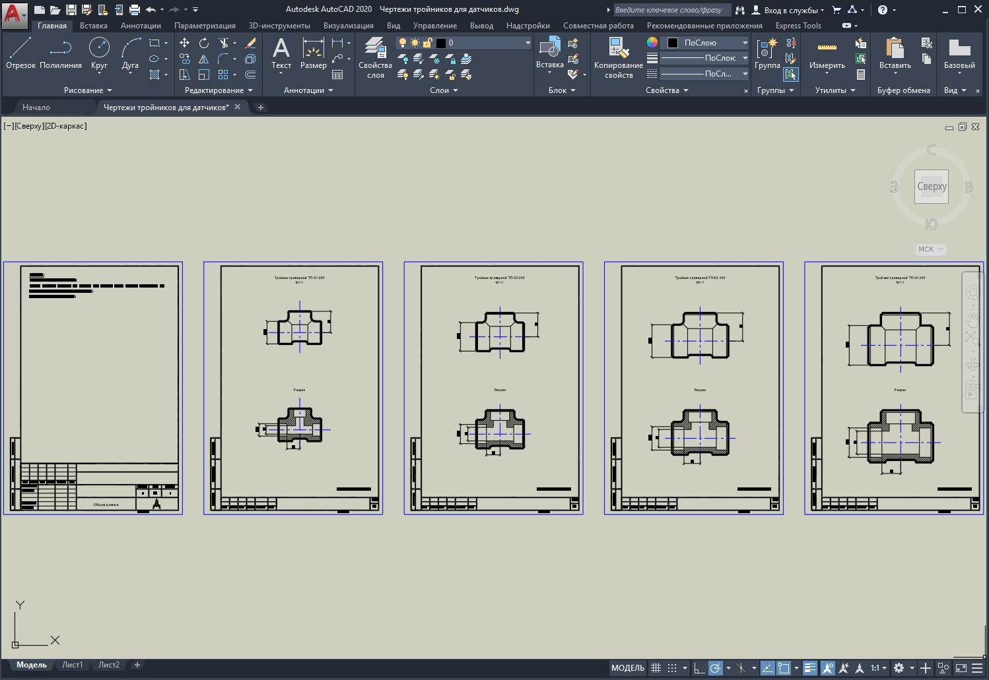
Task: Select the Дуга arc tool
Action: pyautogui.click(x=131, y=53)
